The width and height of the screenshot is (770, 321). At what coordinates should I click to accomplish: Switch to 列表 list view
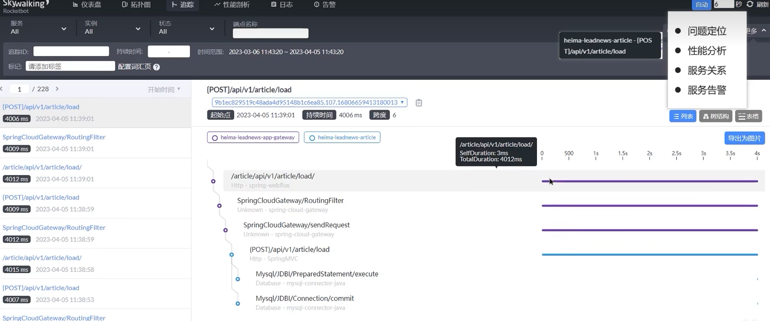coord(683,116)
